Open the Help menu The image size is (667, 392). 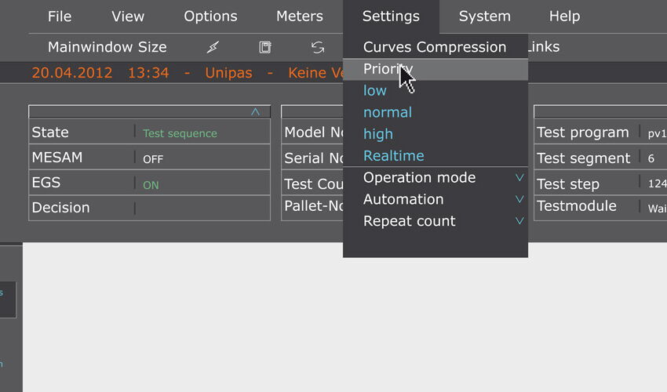[x=564, y=16]
